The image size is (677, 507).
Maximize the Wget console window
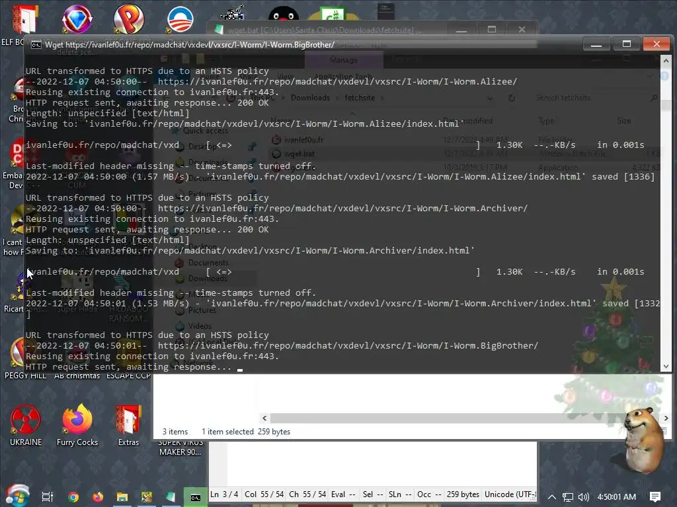tap(627, 44)
